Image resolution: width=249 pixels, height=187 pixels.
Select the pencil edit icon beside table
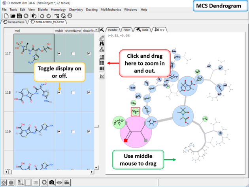102,37
